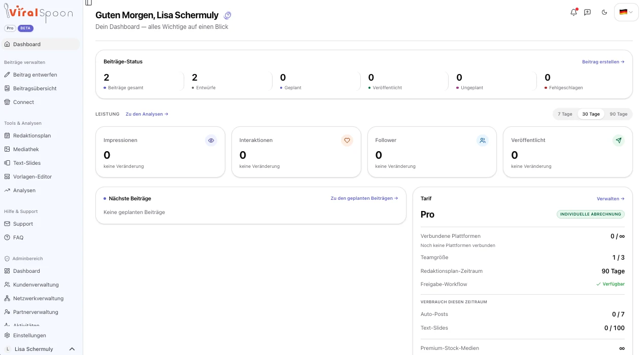Viewport: 644px width, 355px height.
Task: Click the Lisa Schermuly avatar
Action: 8,349
